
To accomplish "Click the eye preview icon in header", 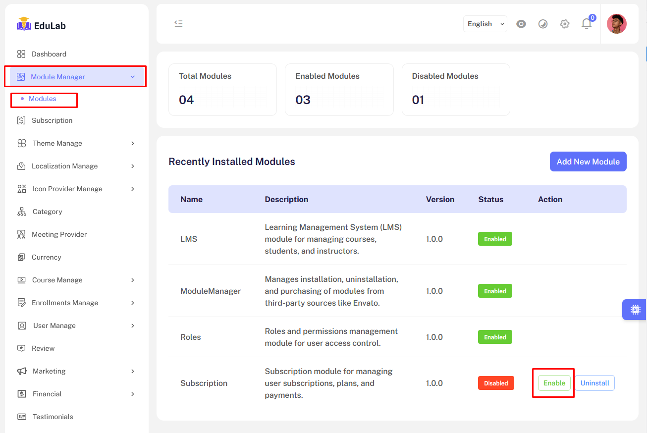I will 521,24.
